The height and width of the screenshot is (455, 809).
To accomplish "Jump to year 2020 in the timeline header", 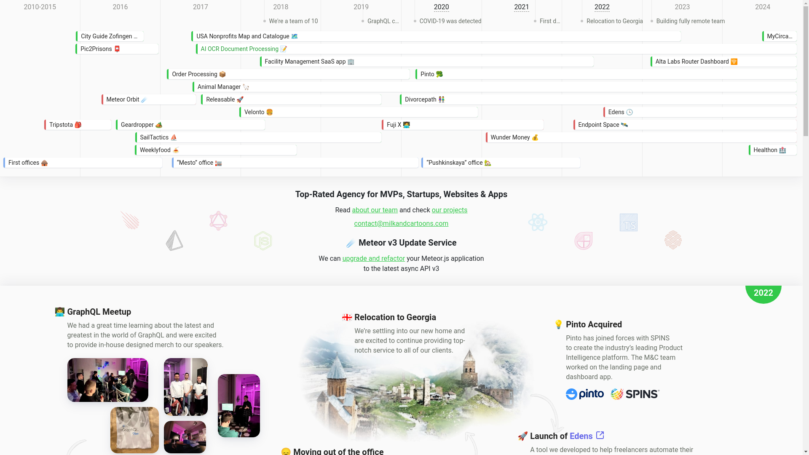I will 441,7.
